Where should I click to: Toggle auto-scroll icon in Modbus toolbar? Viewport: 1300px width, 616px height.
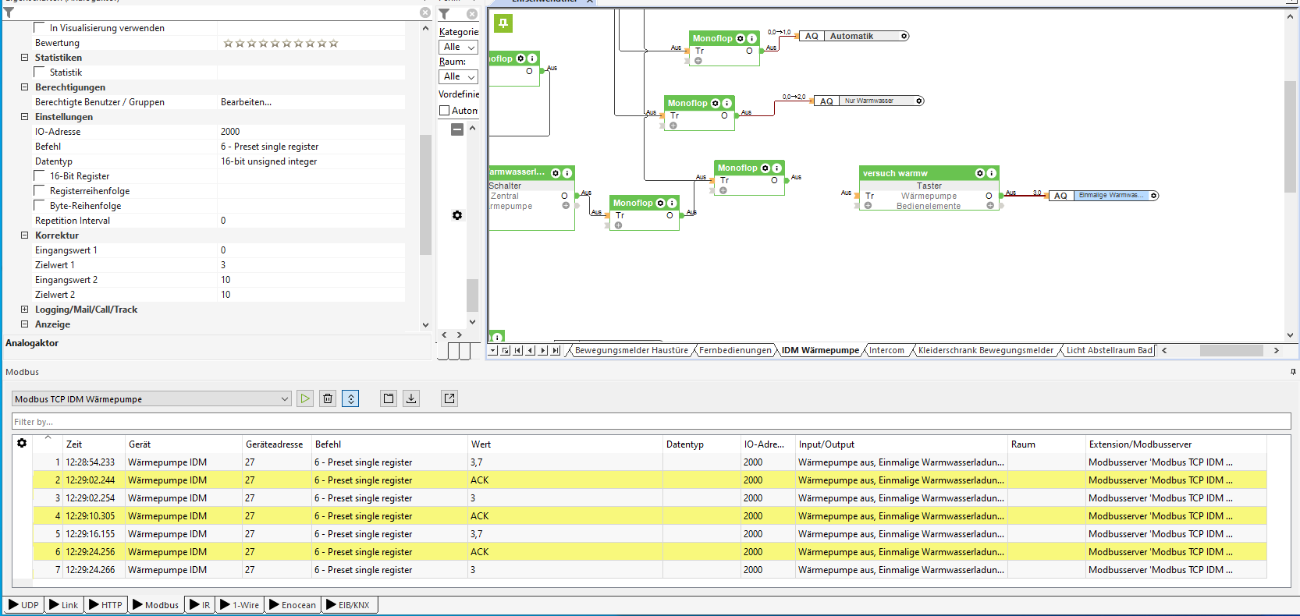[351, 398]
